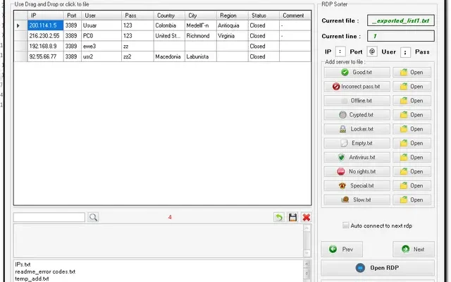The width and height of the screenshot is (451, 282).
Task: Open the Crypted.txt file via Open button
Action: (410, 115)
